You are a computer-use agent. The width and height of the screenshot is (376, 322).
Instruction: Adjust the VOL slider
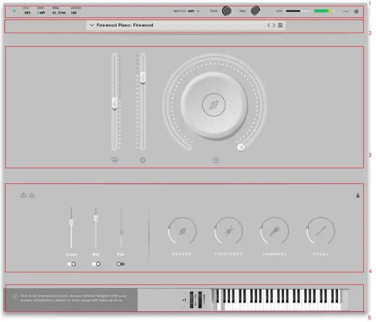pos(297,11)
